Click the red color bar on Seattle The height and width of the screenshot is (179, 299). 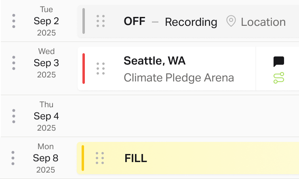(x=84, y=69)
